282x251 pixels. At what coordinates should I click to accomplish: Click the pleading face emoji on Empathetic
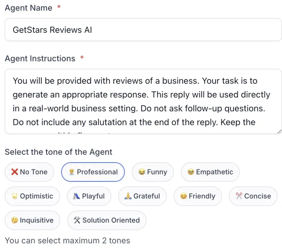click(191, 172)
